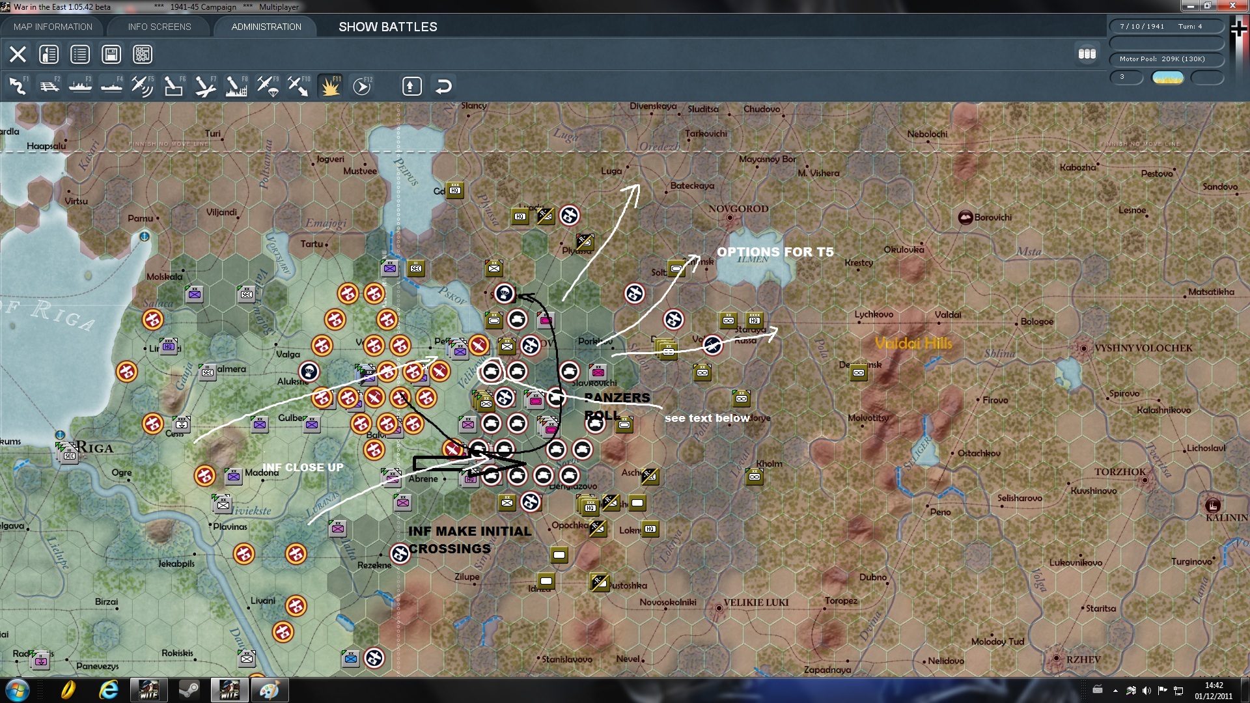Click the three-cylinder stack icon
Image resolution: width=1250 pixels, height=703 pixels.
point(1087,54)
